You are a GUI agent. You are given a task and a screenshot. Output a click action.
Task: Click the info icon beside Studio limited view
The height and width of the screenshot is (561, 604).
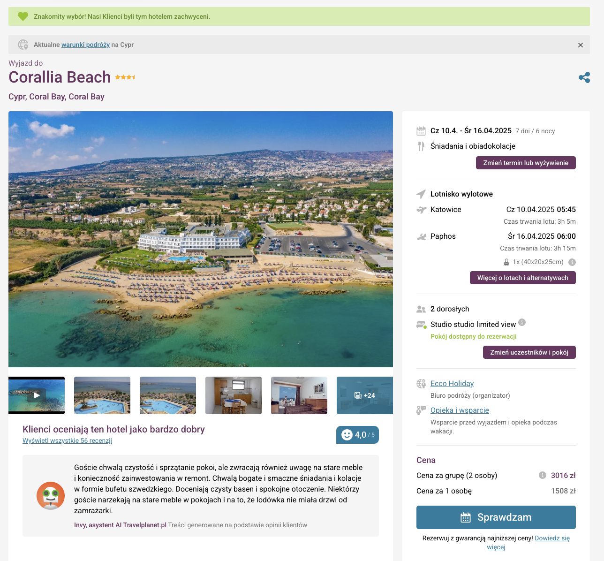tap(522, 322)
